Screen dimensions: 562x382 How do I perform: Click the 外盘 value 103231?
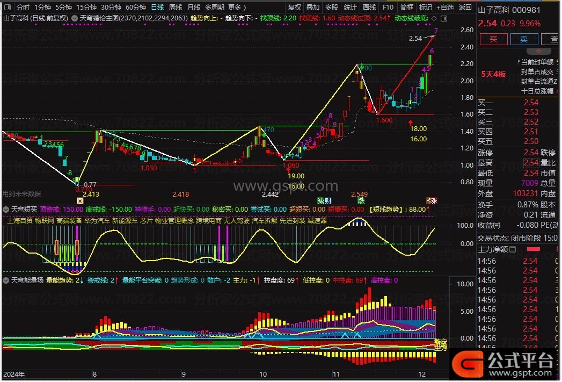point(525,193)
